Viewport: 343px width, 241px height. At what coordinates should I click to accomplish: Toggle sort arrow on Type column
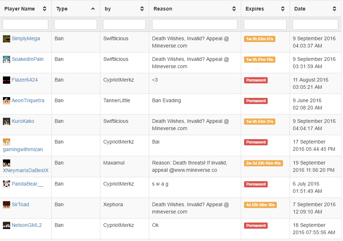click(93, 9)
